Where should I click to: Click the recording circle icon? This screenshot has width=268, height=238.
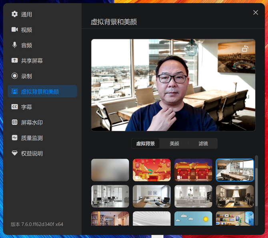click(x=14, y=76)
